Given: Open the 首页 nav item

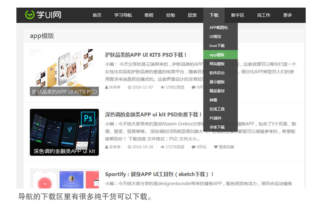Looking at the screenshot, I should [97, 15].
